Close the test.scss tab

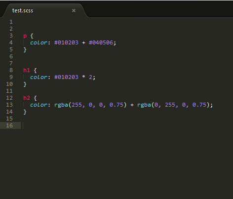point(74,10)
